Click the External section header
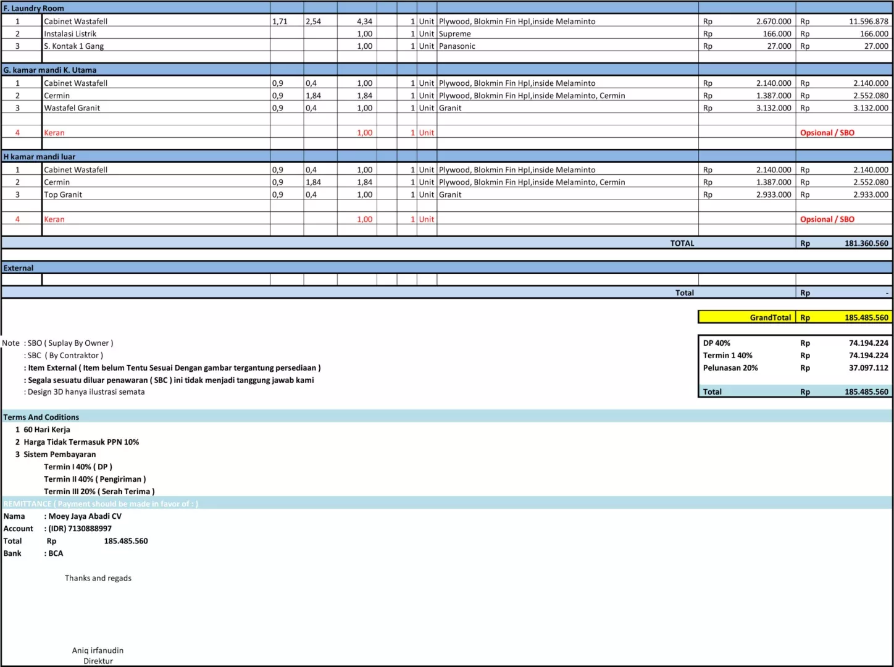The image size is (894, 667). tap(19, 268)
